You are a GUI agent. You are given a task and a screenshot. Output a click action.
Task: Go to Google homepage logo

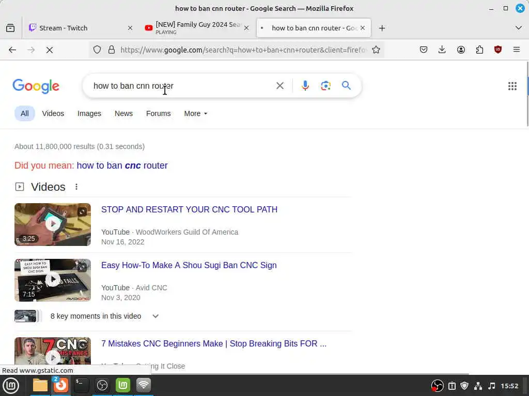coord(36,86)
